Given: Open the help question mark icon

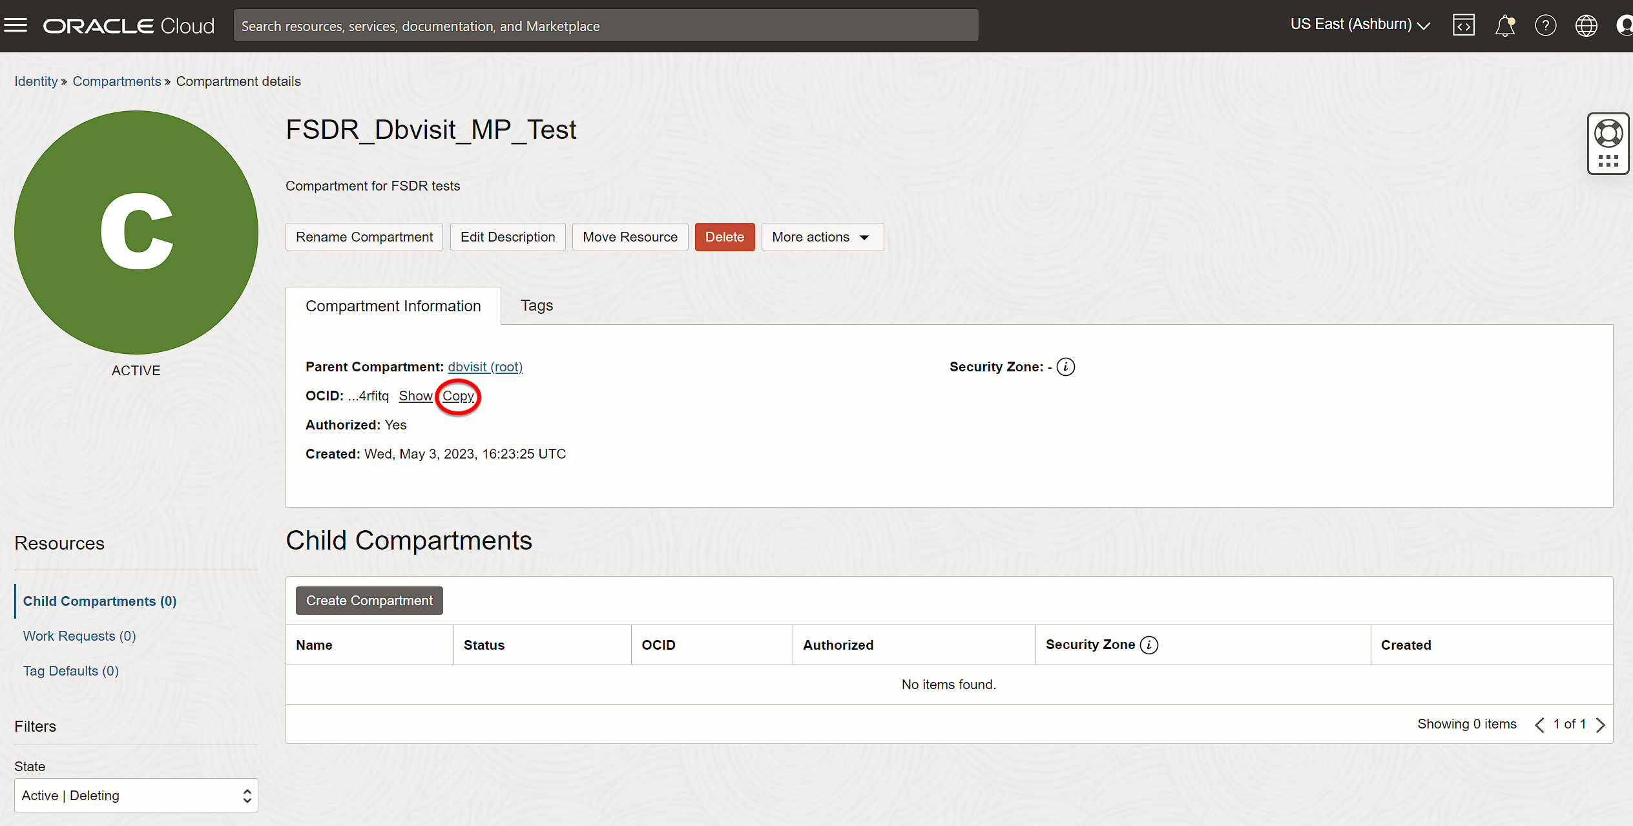Looking at the screenshot, I should [1545, 26].
